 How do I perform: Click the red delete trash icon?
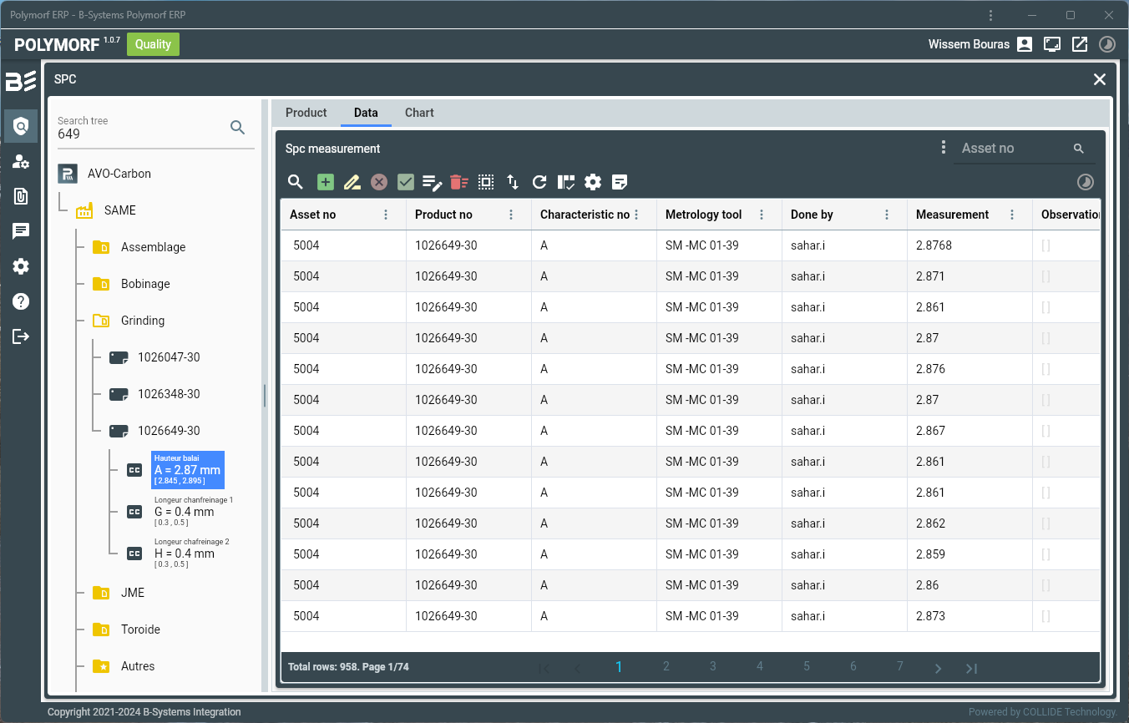pos(458,182)
